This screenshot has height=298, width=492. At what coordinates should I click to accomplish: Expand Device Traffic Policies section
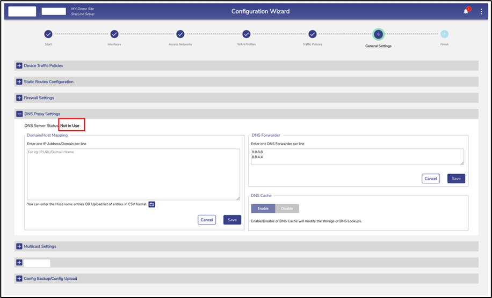tap(19, 65)
